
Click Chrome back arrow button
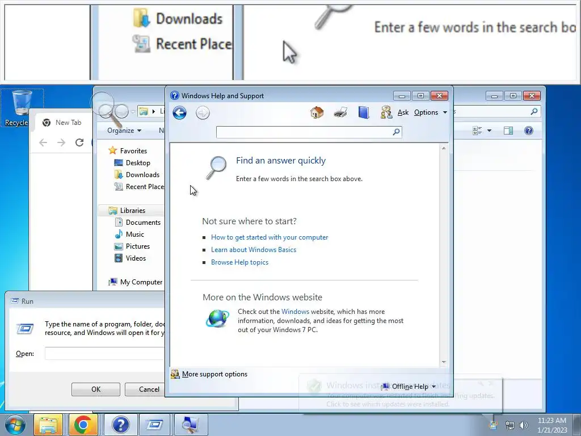(x=43, y=142)
